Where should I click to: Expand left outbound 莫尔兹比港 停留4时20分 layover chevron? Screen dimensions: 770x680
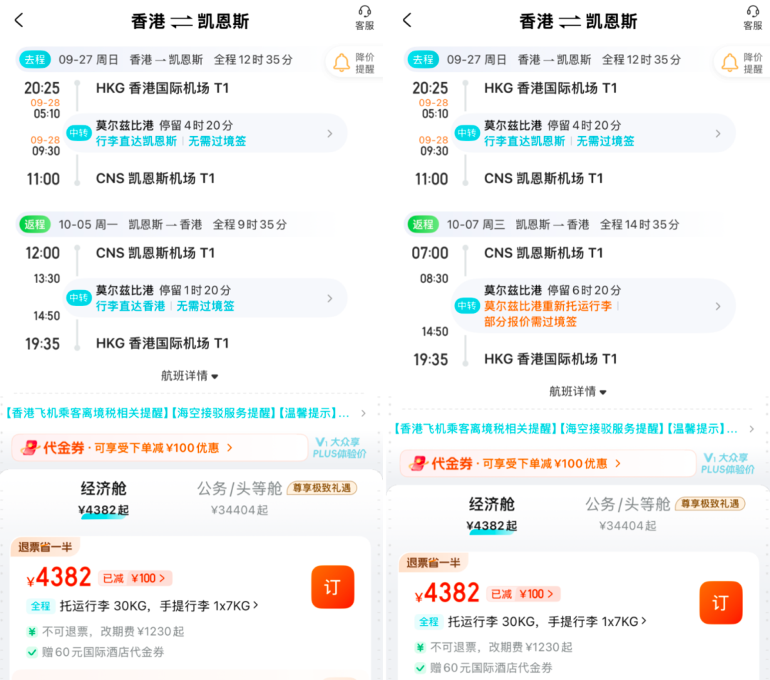[329, 133]
